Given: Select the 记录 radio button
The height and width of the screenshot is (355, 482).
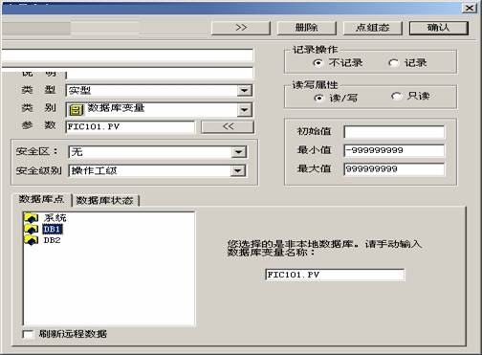Looking at the screenshot, I should pos(393,63).
